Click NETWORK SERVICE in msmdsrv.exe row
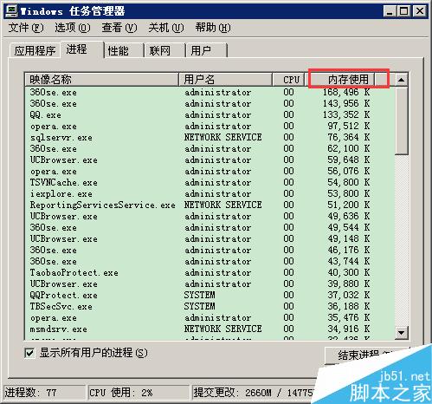Viewport: 432px width, 404px height. click(222, 329)
